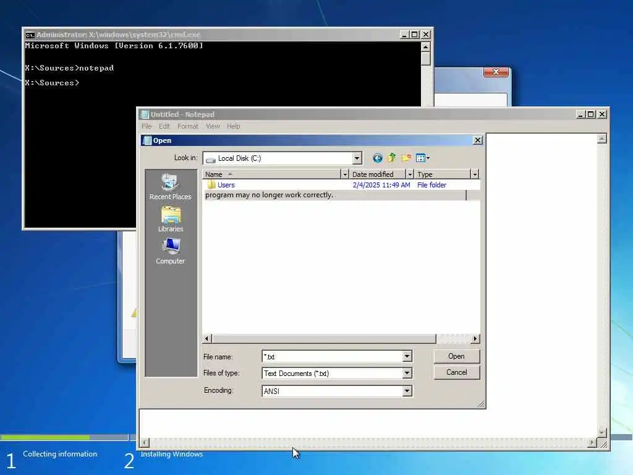633x475 pixels.
Task: Click Notepad vertical scroll up arrow
Action: tap(602, 139)
